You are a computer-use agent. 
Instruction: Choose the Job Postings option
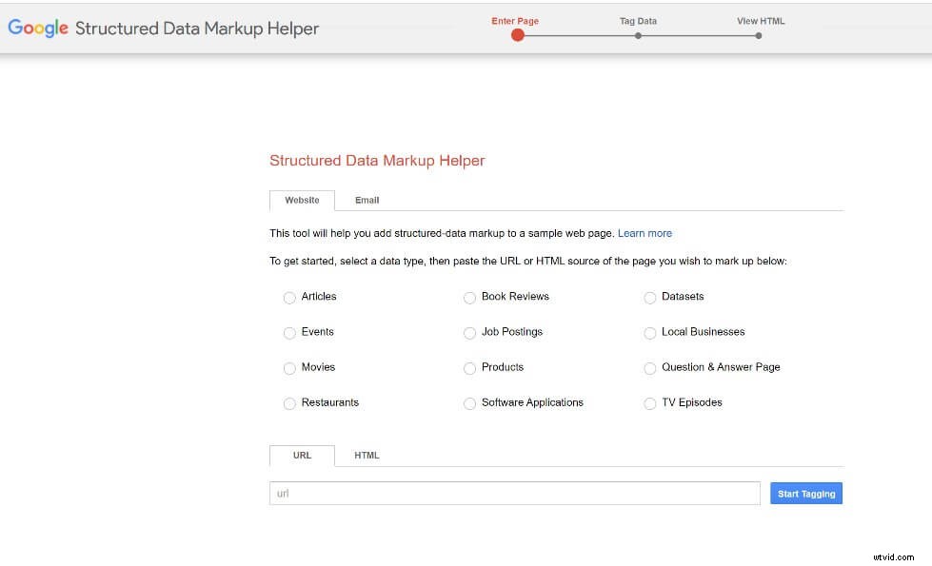[470, 332]
